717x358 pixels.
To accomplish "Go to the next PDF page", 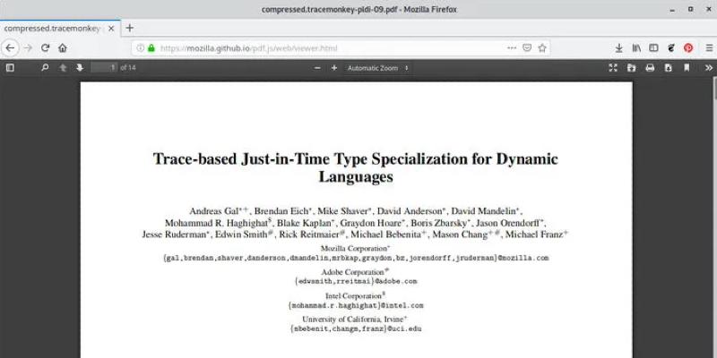I will pos(80,67).
